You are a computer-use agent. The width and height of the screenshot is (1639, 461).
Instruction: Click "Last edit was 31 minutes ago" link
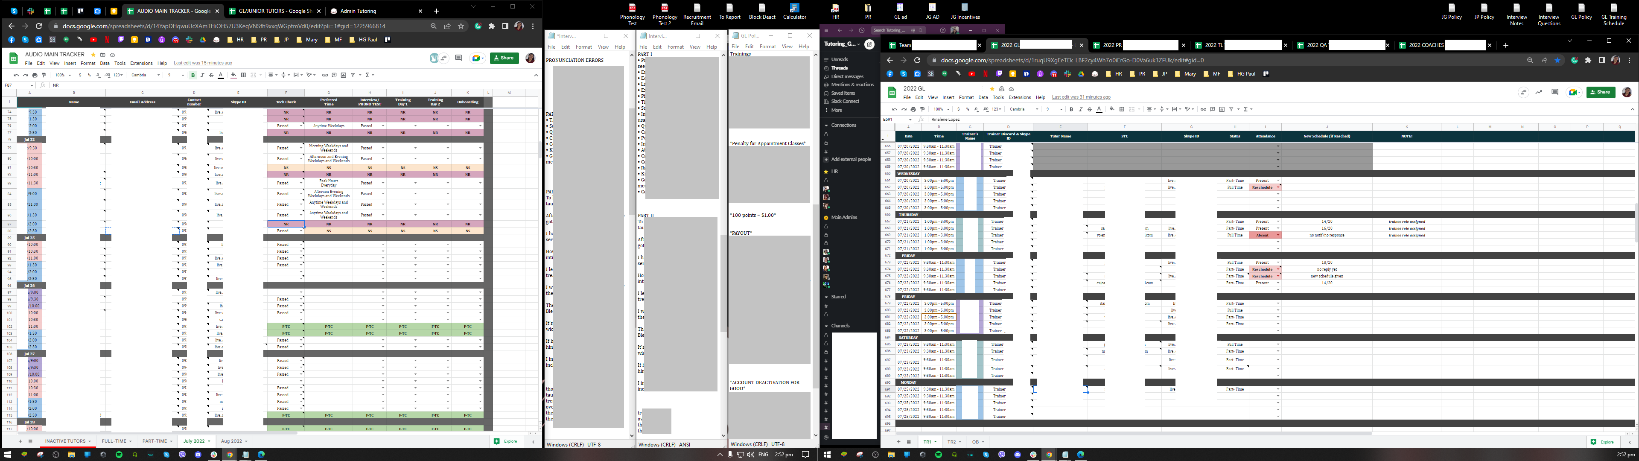click(x=1081, y=97)
